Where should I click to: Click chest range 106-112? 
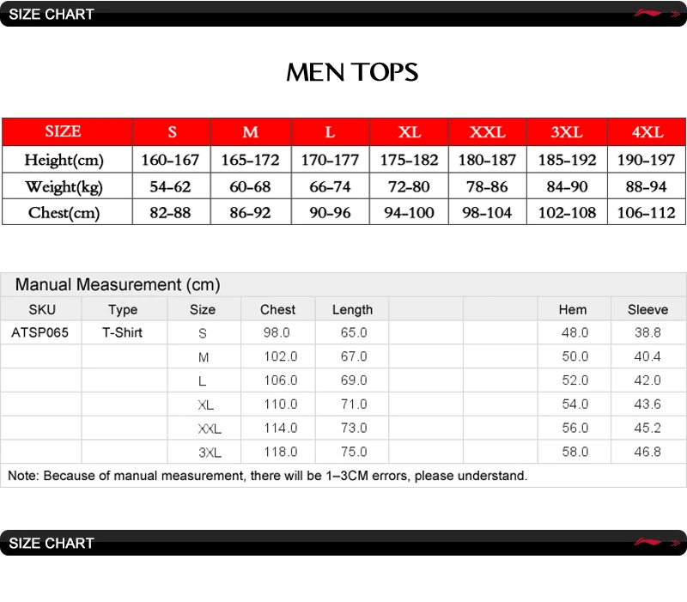tap(647, 212)
